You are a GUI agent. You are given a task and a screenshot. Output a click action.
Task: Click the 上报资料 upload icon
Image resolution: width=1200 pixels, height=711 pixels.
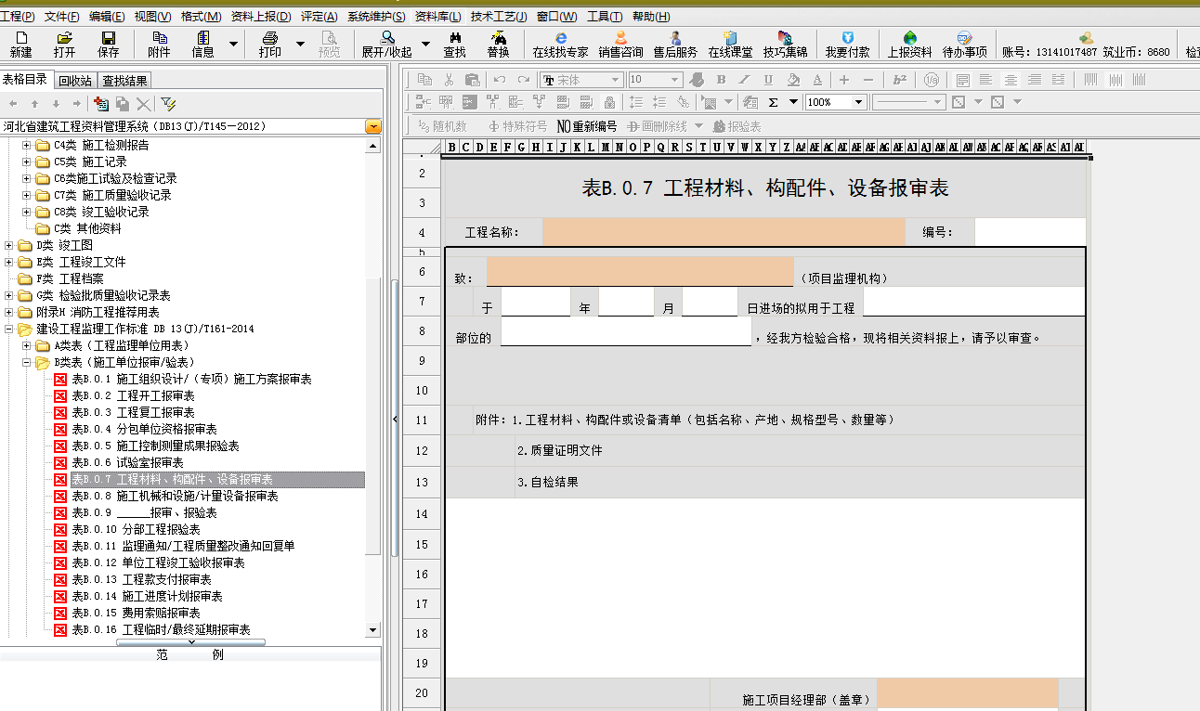click(909, 44)
